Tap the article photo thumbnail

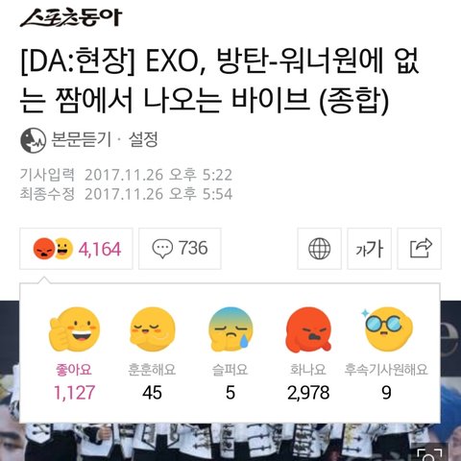pyautogui.click(x=230, y=442)
